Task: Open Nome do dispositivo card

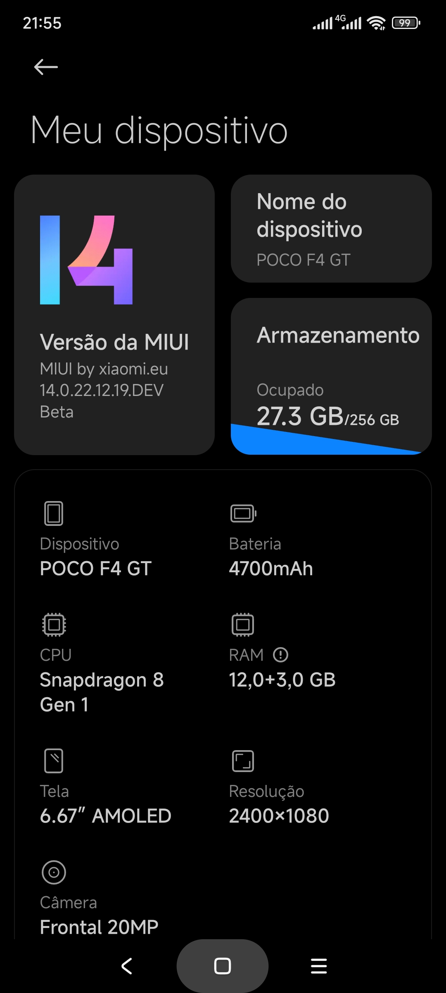Action: (331, 228)
